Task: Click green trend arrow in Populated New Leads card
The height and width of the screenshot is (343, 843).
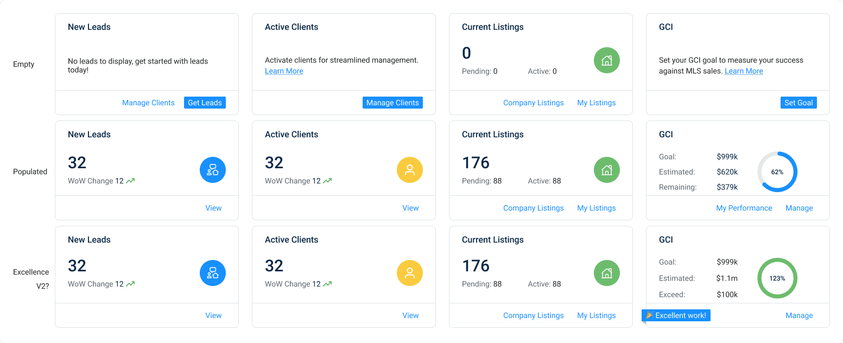Action: [x=130, y=181]
